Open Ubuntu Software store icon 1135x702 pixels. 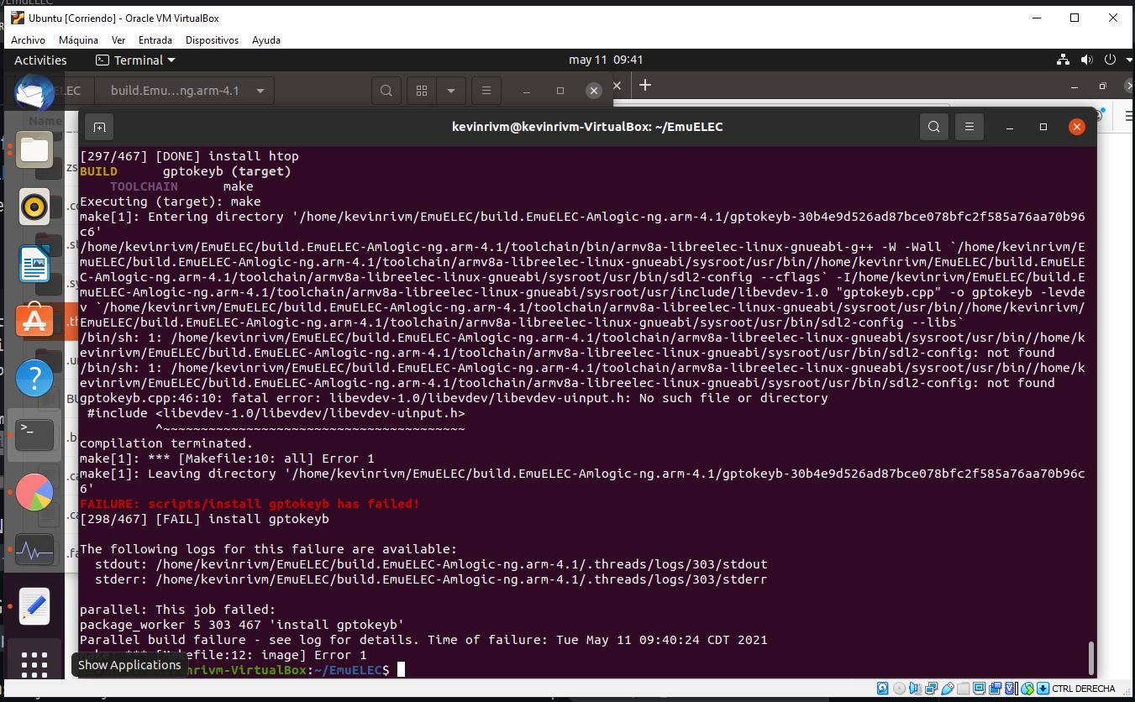tap(34, 322)
